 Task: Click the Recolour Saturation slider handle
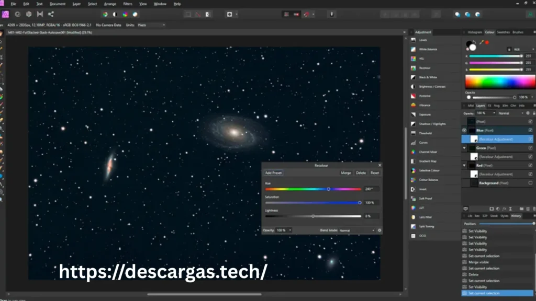point(360,203)
